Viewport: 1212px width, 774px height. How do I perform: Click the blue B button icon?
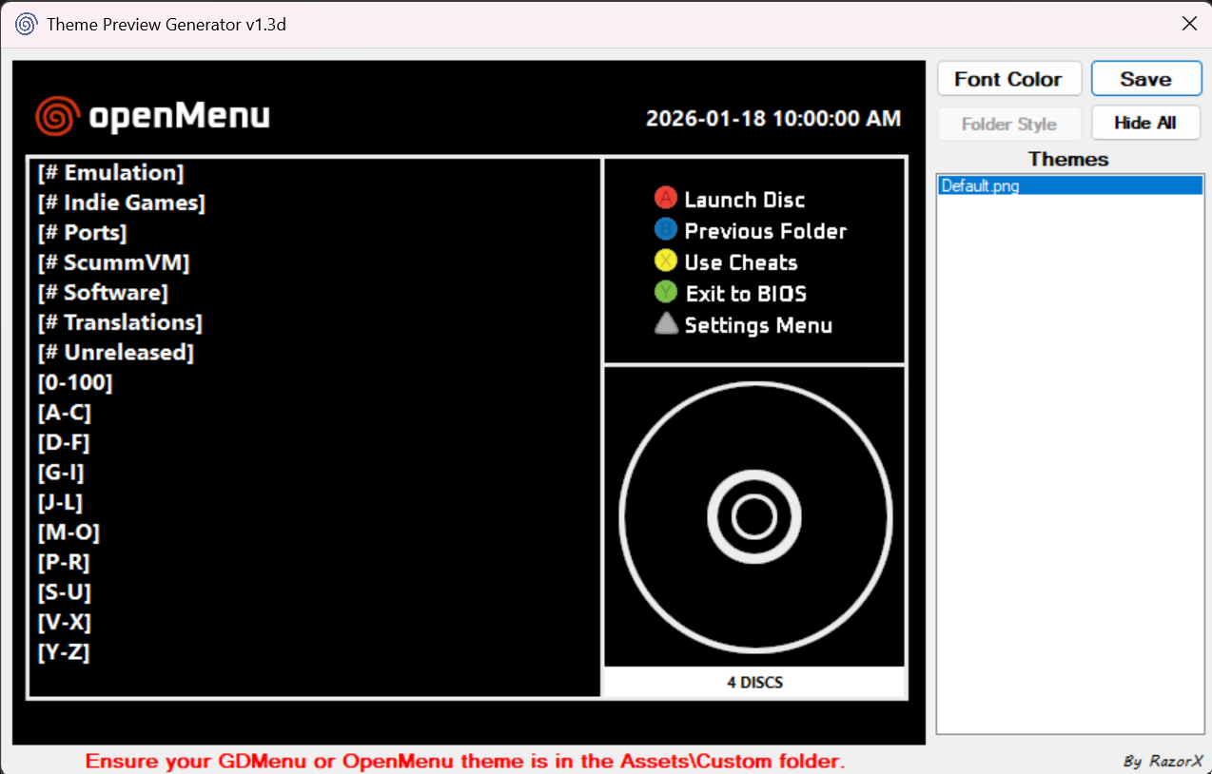(x=666, y=230)
